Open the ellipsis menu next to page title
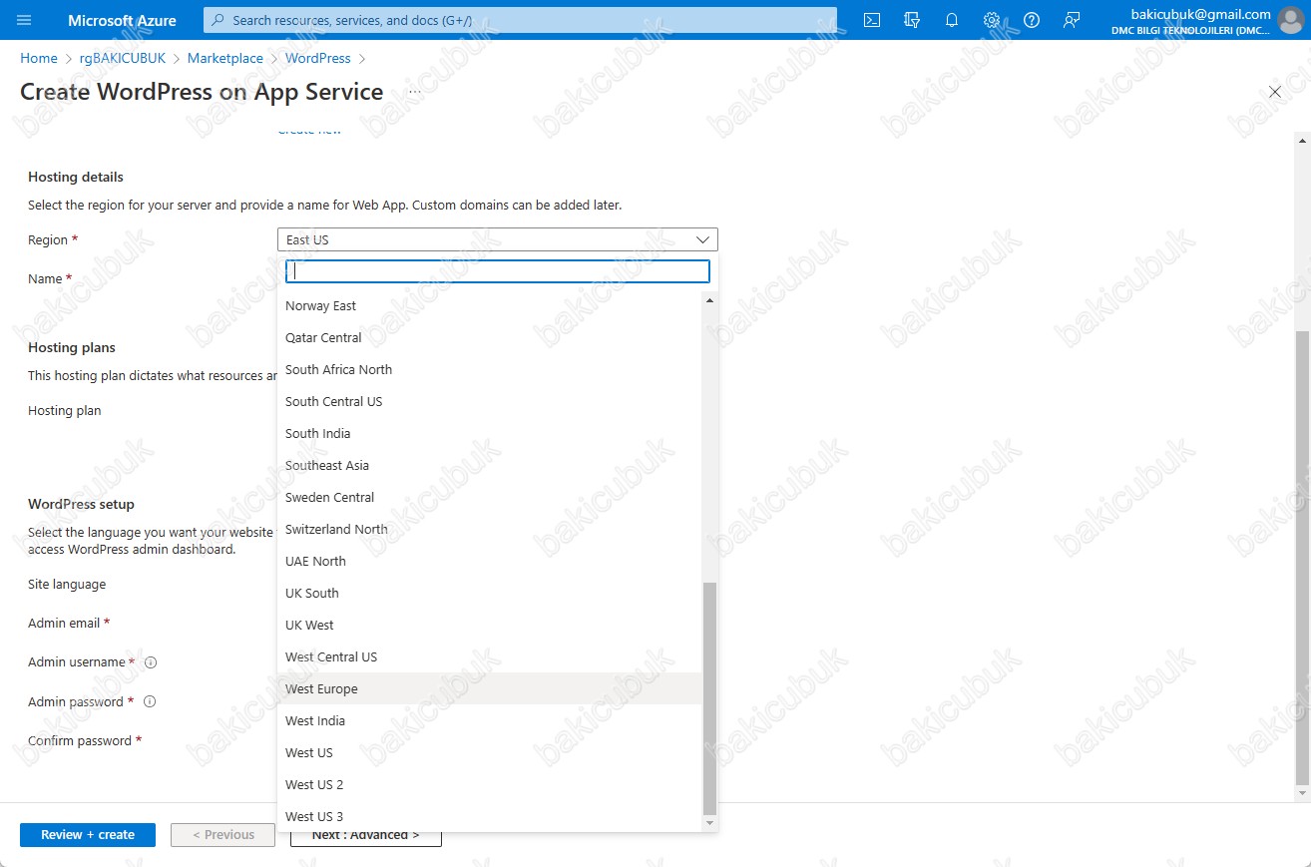Screen dimensions: 1311x867 click(x=415, y=92)
